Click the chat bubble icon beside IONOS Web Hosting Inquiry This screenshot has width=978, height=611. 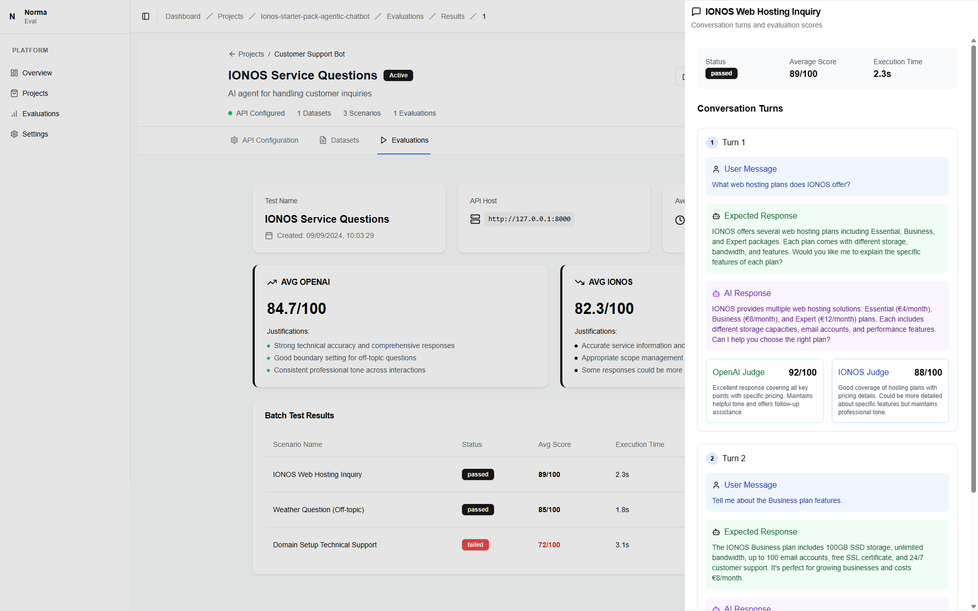pyautogui.click(x=696, y=11)
